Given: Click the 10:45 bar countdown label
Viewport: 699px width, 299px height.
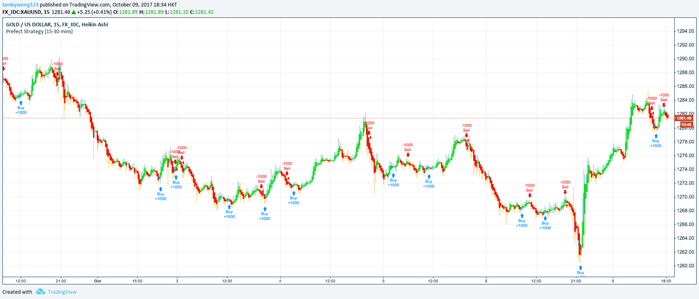Looking at the screenshot, I should 686,125.
